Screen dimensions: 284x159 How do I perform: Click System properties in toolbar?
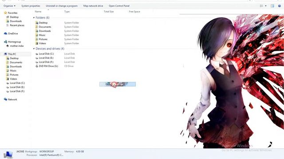pos(31,6)
